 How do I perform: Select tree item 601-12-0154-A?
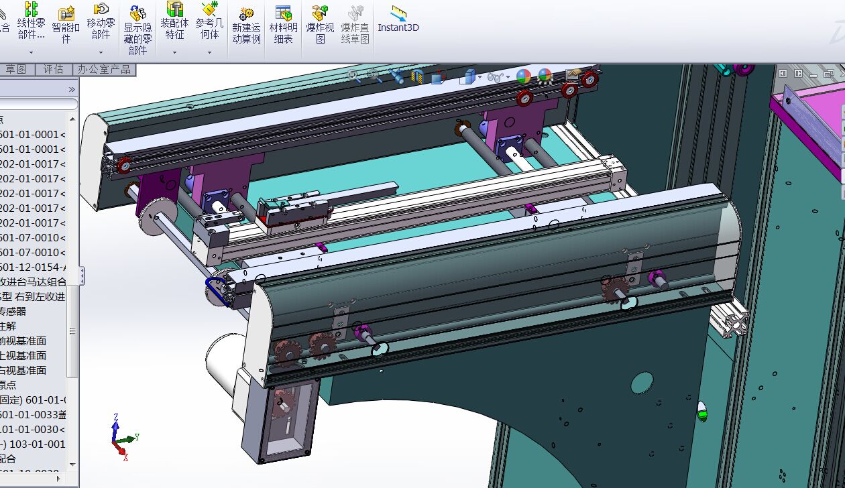click(x=34, y=267)
